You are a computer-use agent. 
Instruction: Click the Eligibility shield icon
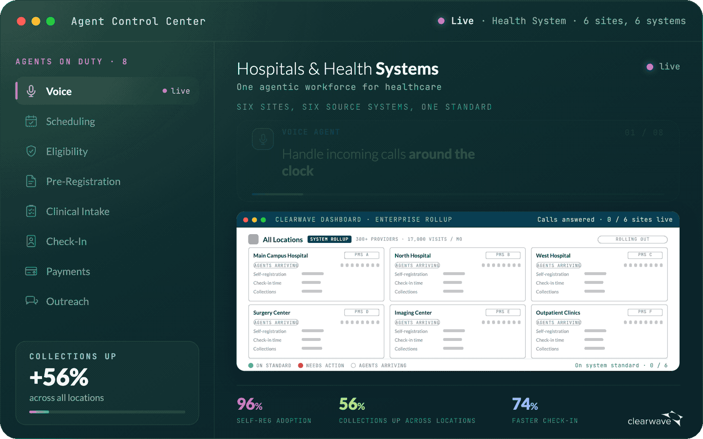coord(31,151)
